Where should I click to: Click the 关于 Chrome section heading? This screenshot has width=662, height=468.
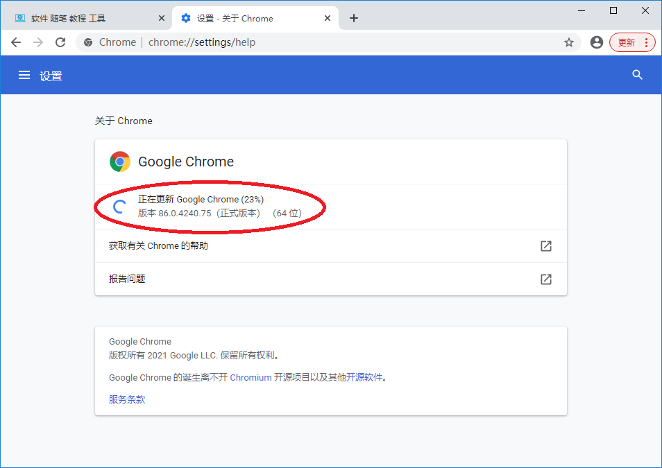(x=124, y=121)
